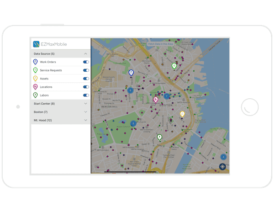Image resolution: width=274 pixels, height=212 pixels.
Task: Expand the Mt. Hood (12) chevron
Action: click(85, 120)
